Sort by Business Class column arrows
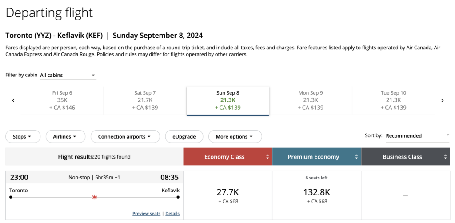This screenshot has width=455, height=223. (x=445, y=157)
